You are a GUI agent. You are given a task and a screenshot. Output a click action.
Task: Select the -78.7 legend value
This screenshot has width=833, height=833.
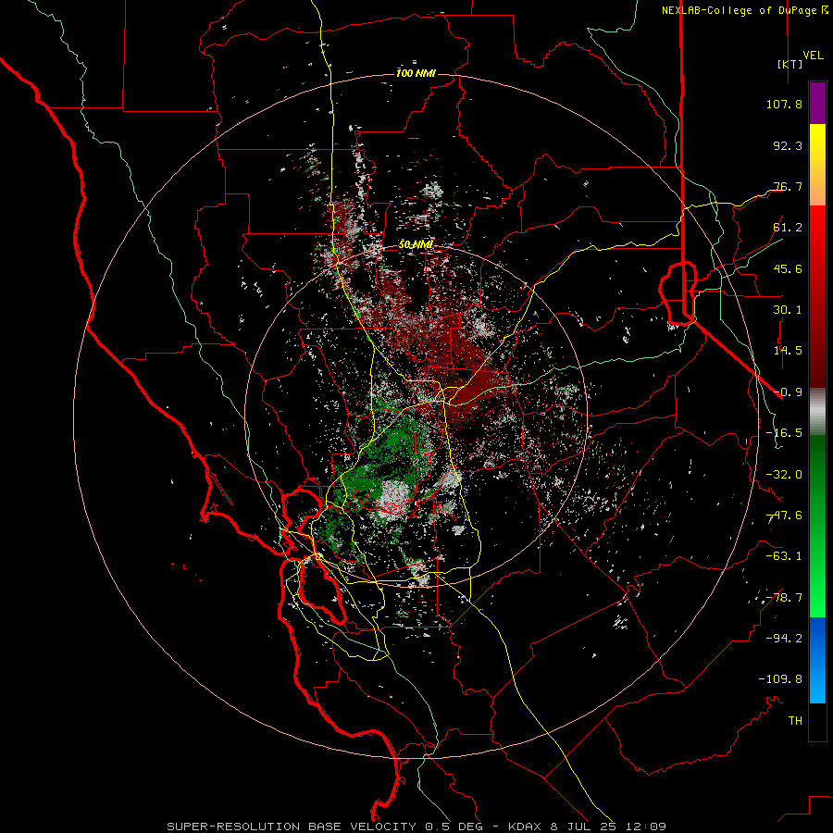[784, 598]
